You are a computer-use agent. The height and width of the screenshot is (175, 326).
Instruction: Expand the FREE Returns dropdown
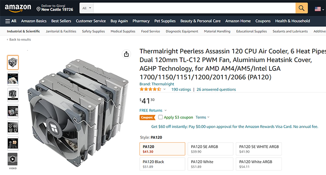[x=166, y=110]
